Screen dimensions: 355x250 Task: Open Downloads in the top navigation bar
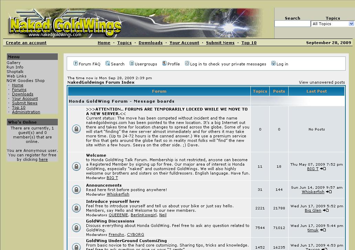(x=151, y=43)
